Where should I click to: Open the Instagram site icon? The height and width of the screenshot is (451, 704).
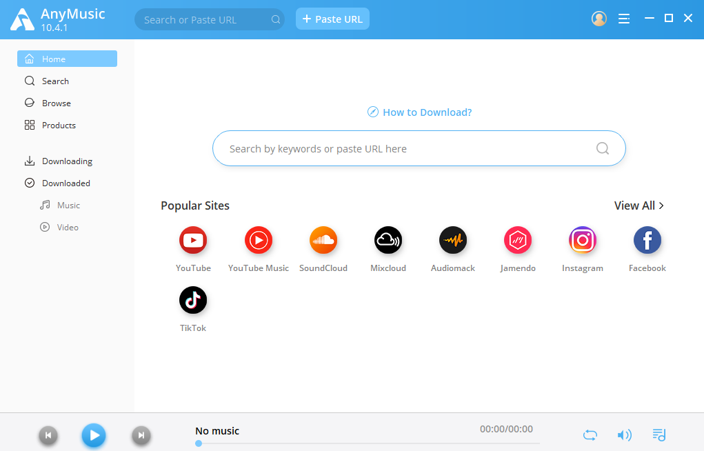tap(583, 240)
